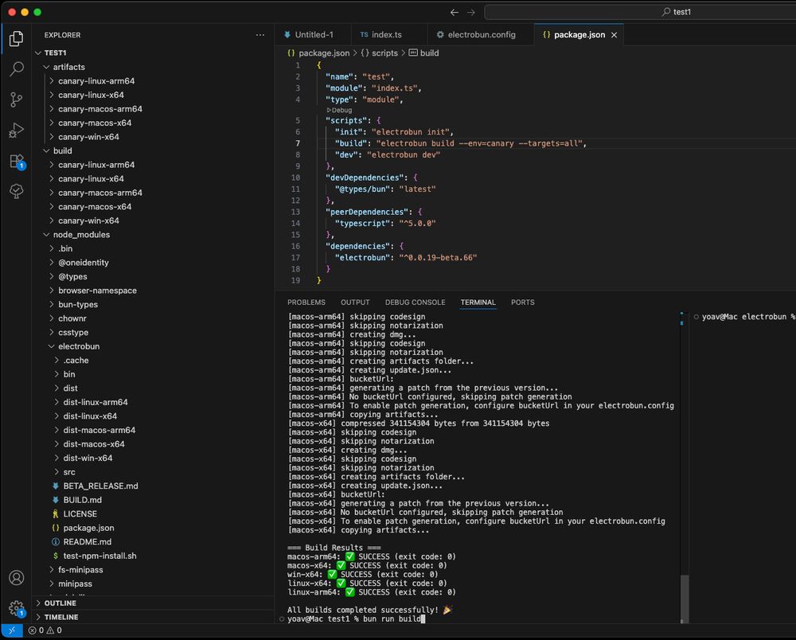Screen dimensions: 796x640
Task: Expand the dist-linux-arm64 folder
Action: (152, 402)
